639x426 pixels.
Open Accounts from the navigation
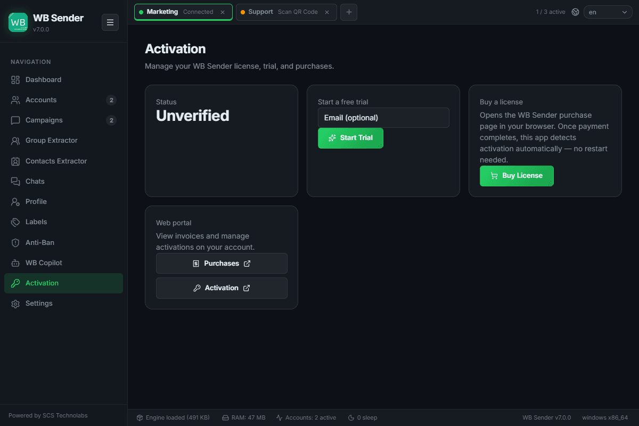[x=63, y=100]
